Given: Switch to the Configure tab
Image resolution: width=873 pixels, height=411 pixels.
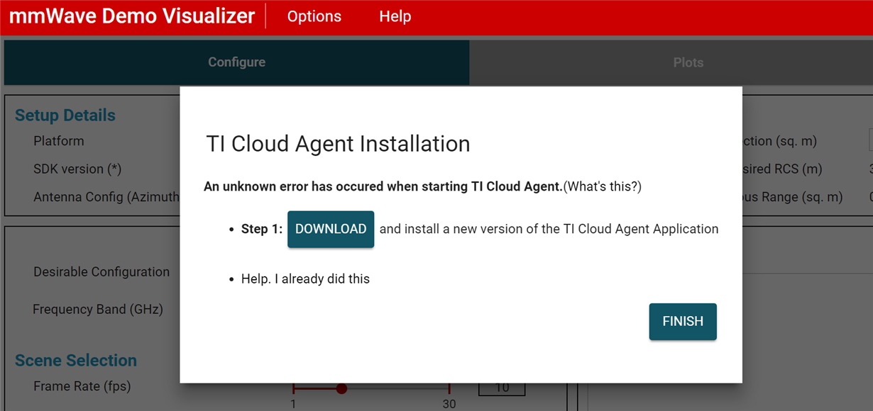Looking at the screenshot, I should coord(236,62).
